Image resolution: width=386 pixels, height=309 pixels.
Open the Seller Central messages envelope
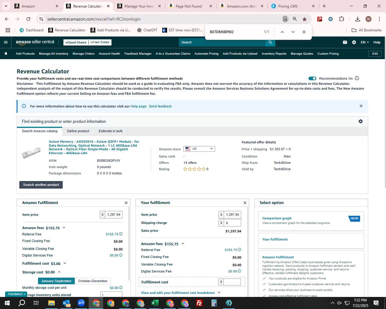pos(345,42)
